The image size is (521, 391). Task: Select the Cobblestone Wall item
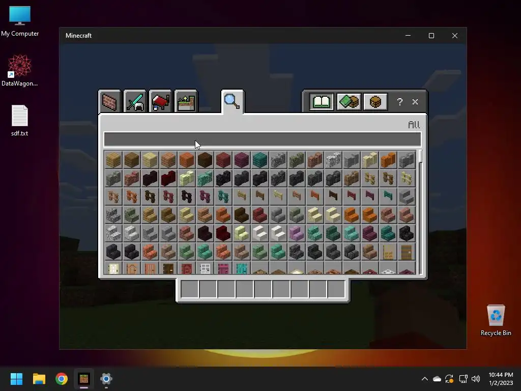(x=278, y=160)
